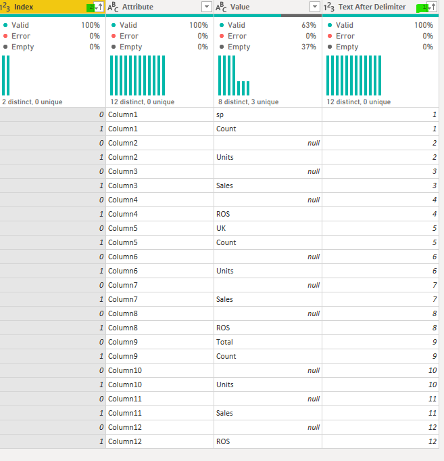This screenshot has width=444, height=461.
Task: Select the Value column header
Action: tap(268, 7)
